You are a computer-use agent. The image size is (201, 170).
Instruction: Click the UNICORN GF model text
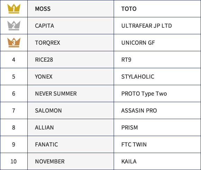(138, 43)
